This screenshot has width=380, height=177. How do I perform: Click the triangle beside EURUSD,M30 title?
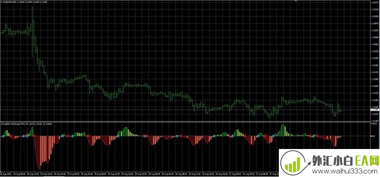click(1, 2)
